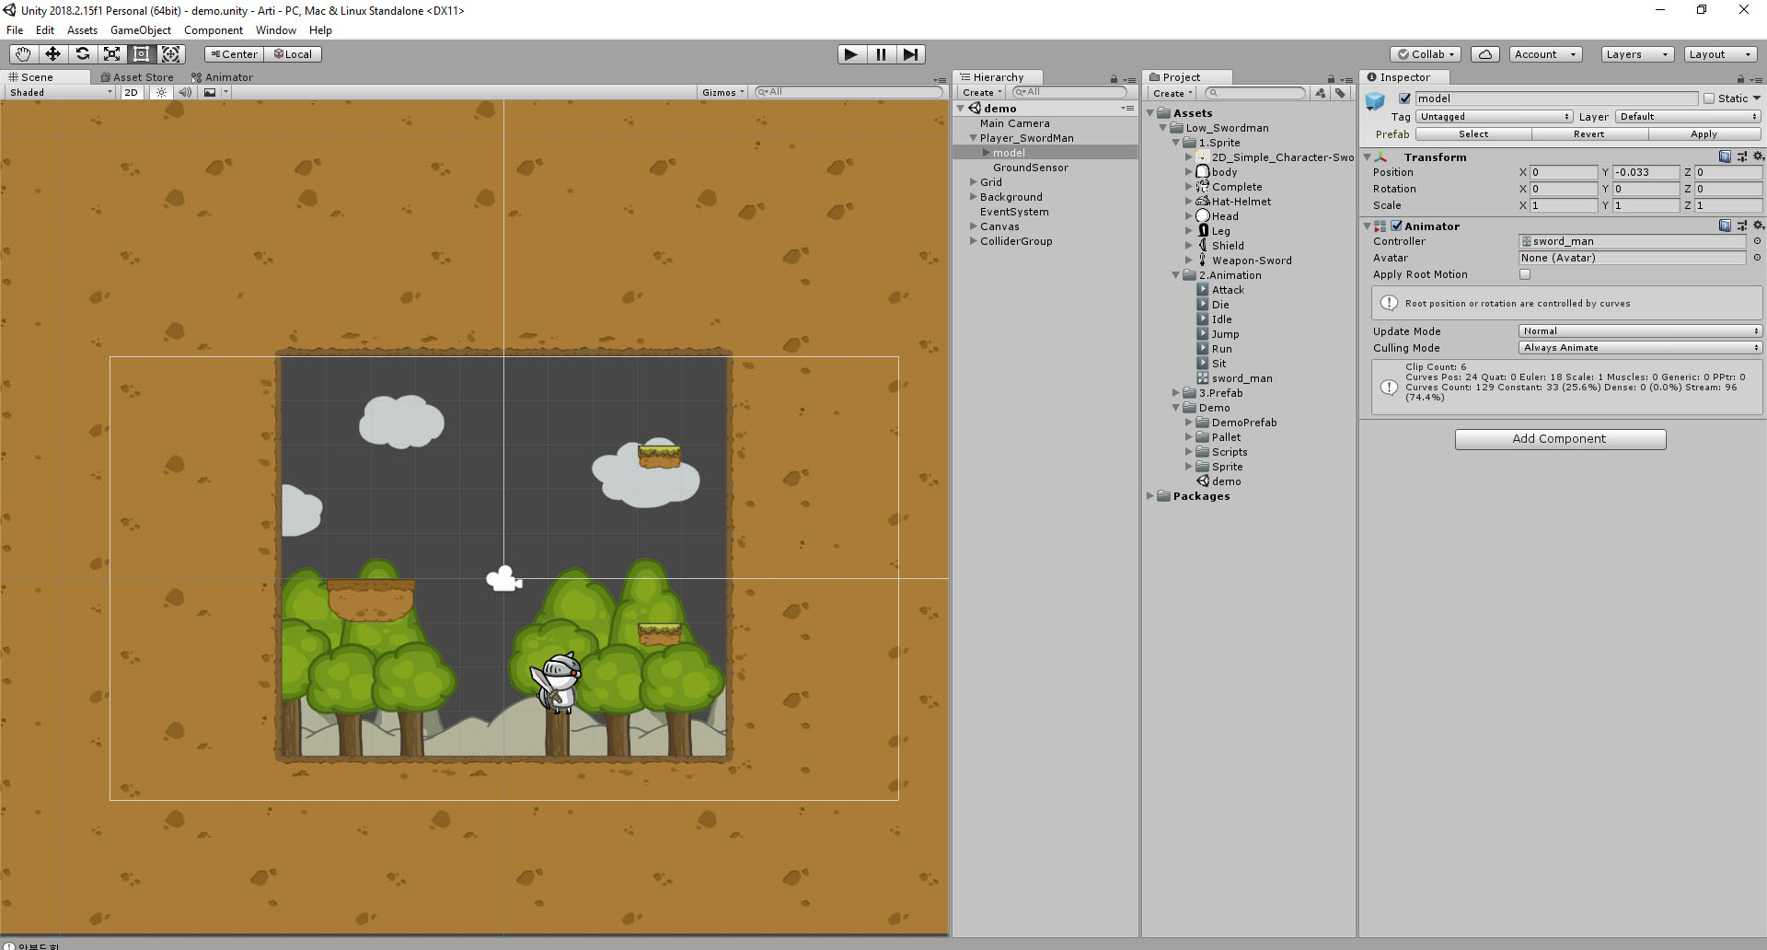This screenshot has width=1767, height=950.
Task: Select the Hand tool in toolbar
Action: pos(22,53)
